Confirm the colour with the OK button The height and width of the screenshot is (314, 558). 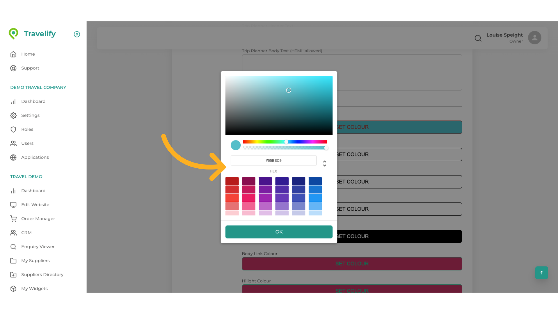pos(279,232)
